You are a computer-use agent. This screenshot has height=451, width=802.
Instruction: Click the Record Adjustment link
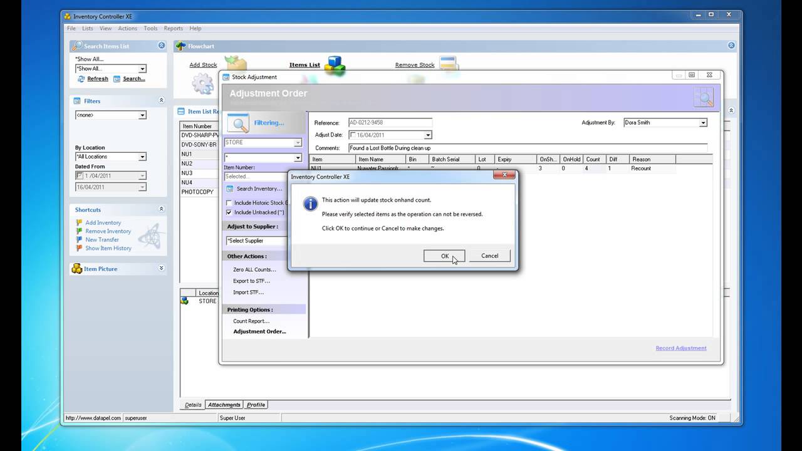point(681,348)
